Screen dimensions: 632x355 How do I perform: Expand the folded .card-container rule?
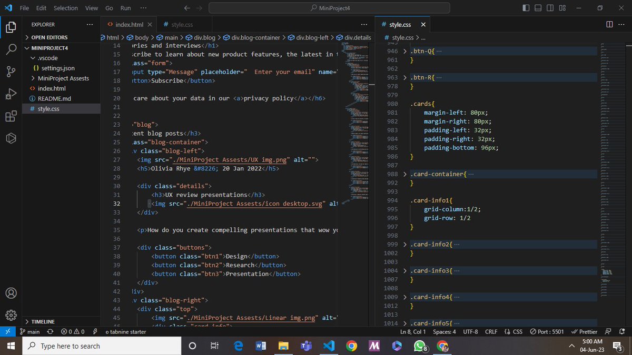(x=404, y=174)
